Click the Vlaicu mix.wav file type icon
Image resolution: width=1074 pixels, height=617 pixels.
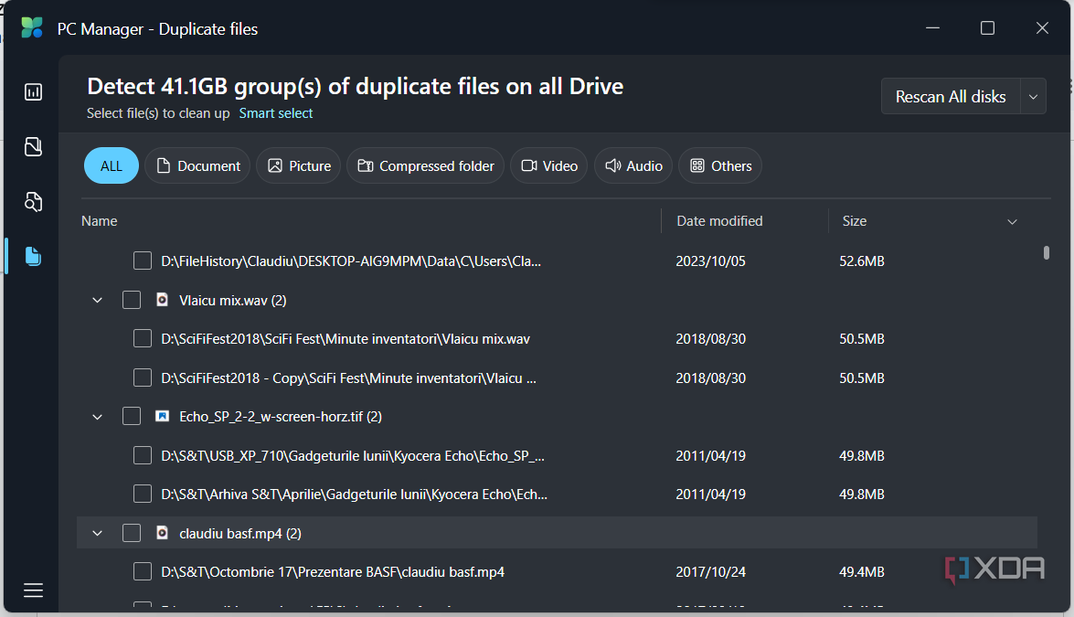163,300
